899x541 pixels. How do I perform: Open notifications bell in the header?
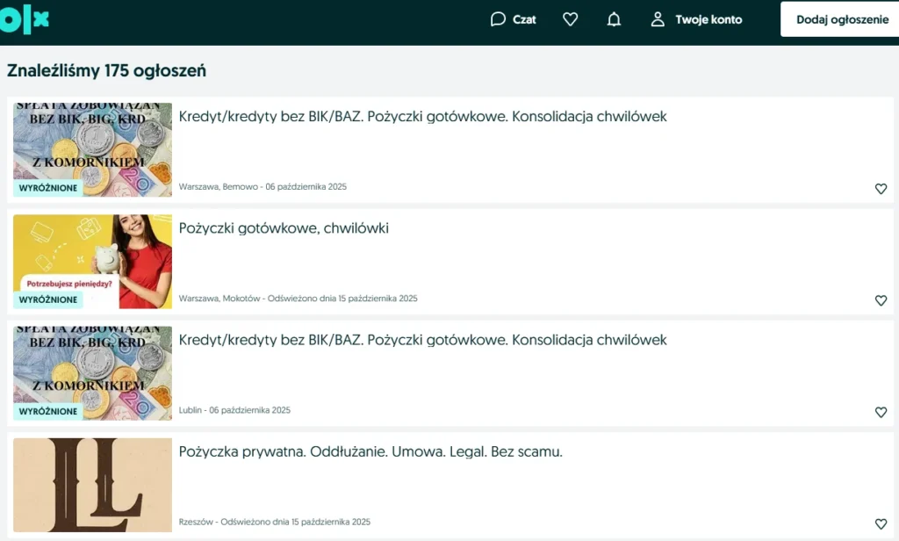pos(615,19)
